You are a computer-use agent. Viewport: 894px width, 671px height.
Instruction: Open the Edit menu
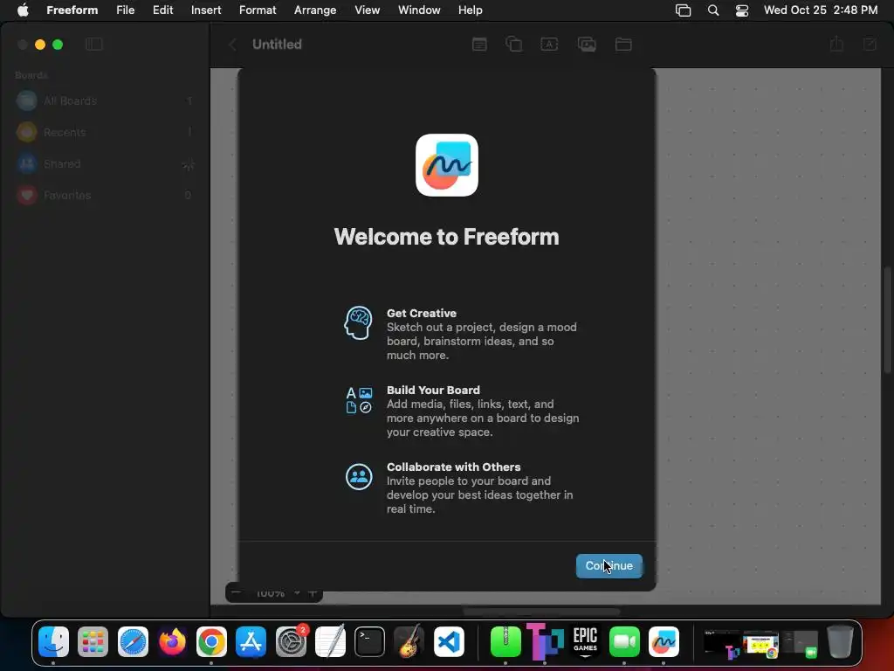162,10
